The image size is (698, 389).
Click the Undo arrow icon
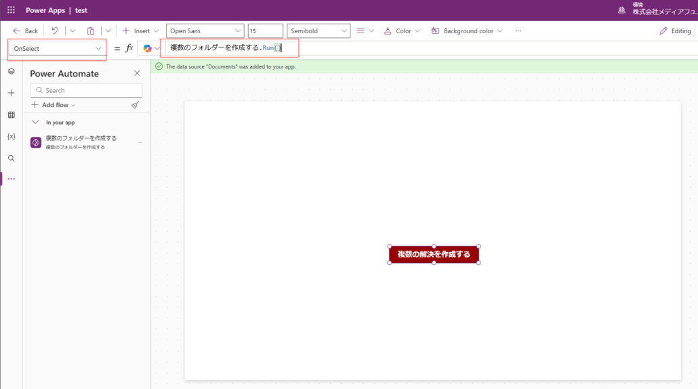(x=55, y=31)
